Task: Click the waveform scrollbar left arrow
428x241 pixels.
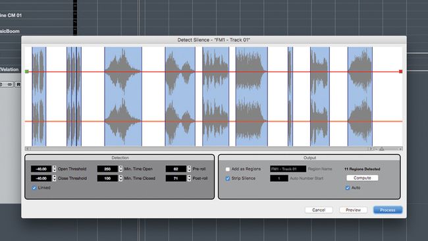Action: [27, 149]
